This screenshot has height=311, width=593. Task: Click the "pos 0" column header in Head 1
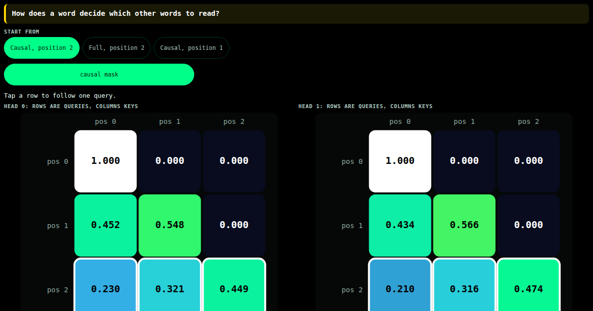[400, 121]
